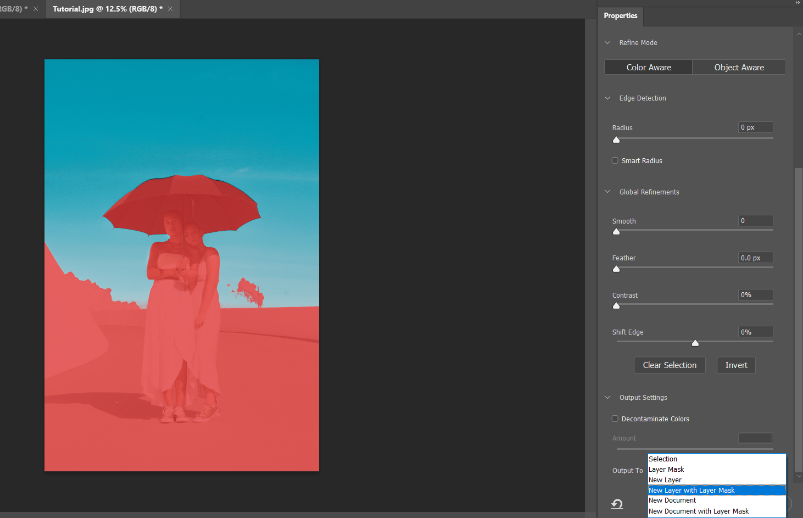Enable Decontaminate Colors
The height and width of the screenshot is (518, 803).
tap(615, 418)
